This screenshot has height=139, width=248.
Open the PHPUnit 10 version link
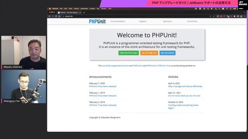point(163,66)
